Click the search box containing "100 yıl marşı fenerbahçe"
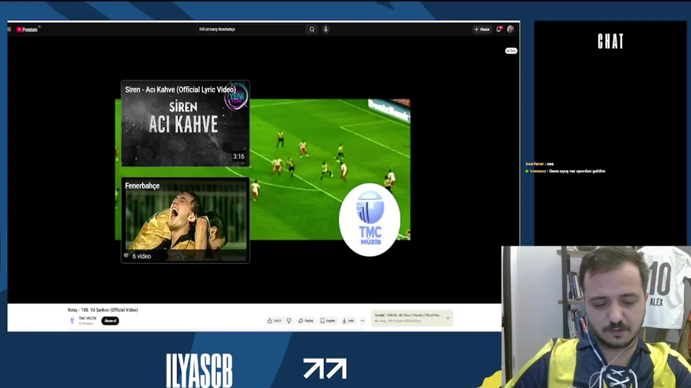 250,30
